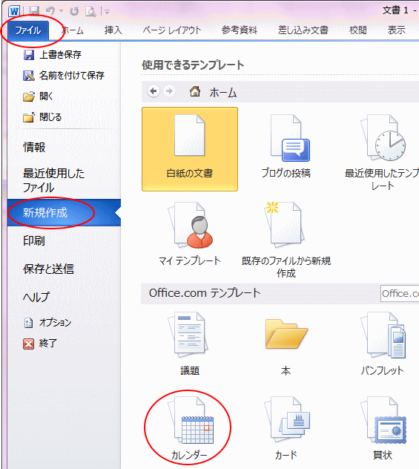This screenshot has height=469, width=419.
Task: Select the 白紙の文書 template
Action: 190,149
